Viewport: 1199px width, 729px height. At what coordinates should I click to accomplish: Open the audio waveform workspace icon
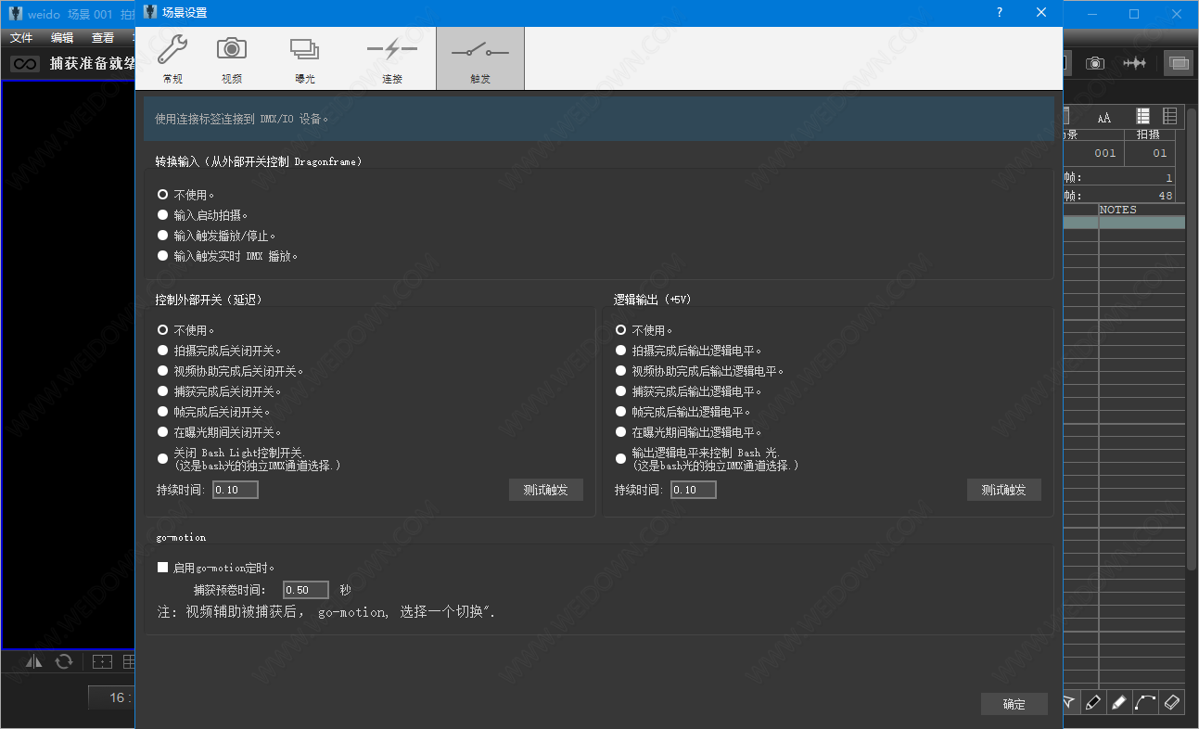coord(1135,63)
